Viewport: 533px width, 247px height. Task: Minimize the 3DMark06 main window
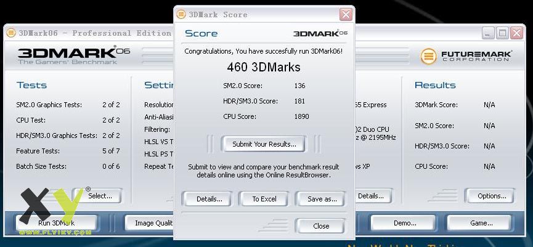[x=488, y=33]
